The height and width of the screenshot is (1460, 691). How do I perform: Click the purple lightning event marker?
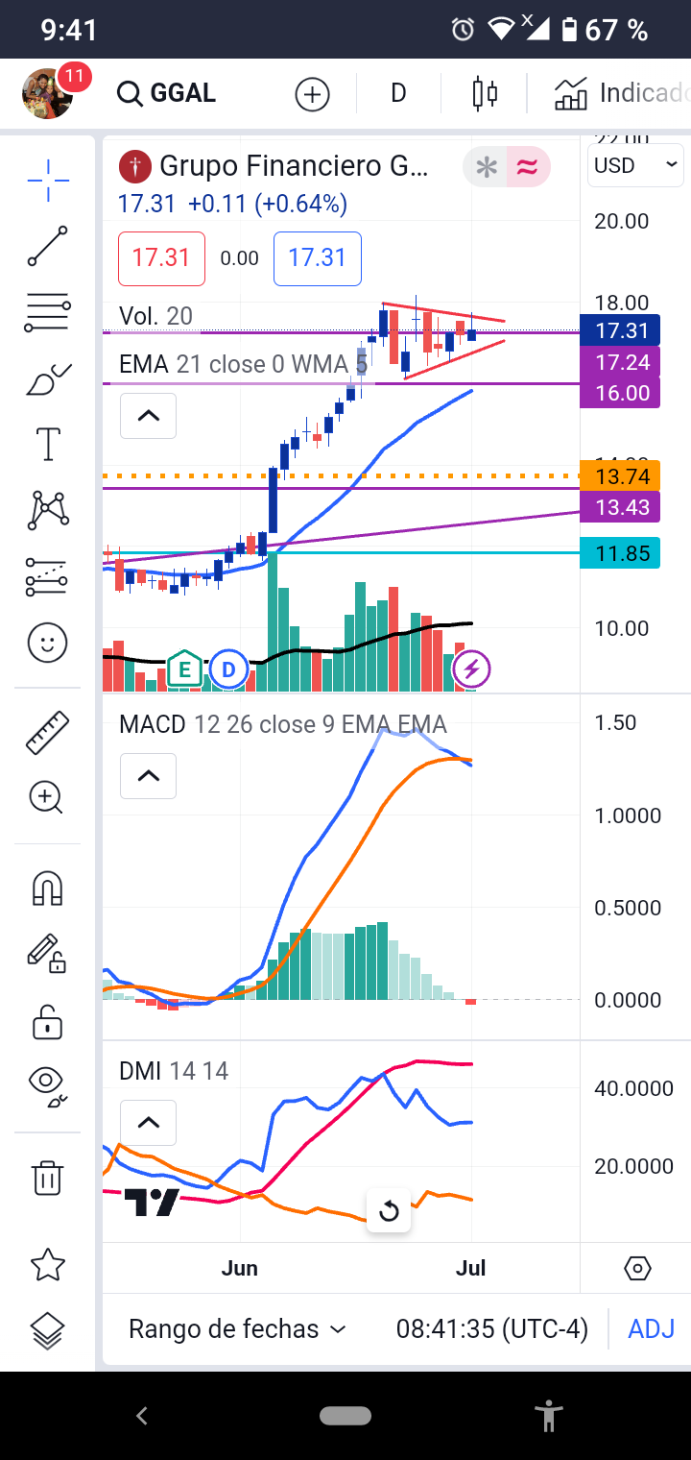coord(471,669)
